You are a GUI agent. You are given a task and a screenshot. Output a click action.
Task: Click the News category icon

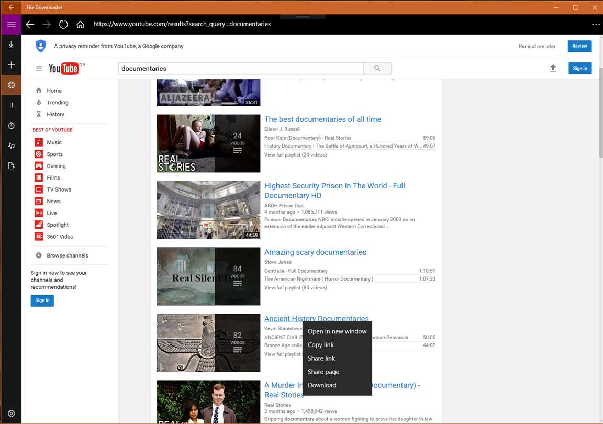click(39, 201)
